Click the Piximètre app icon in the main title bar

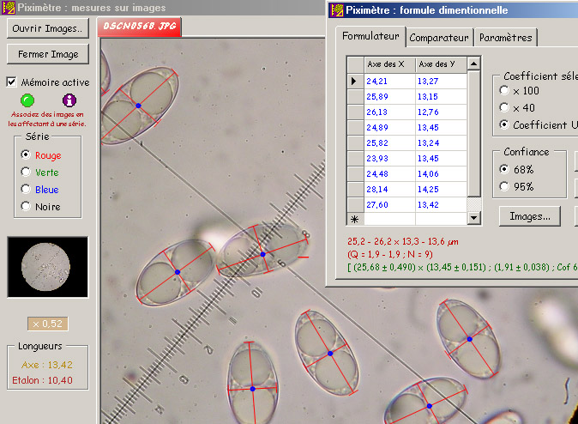click(8, 8)
